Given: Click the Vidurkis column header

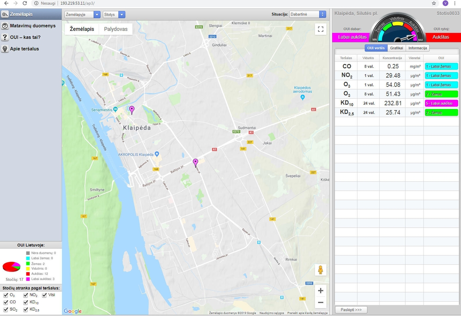Looking at the screenshot, I should pos(368,58).
